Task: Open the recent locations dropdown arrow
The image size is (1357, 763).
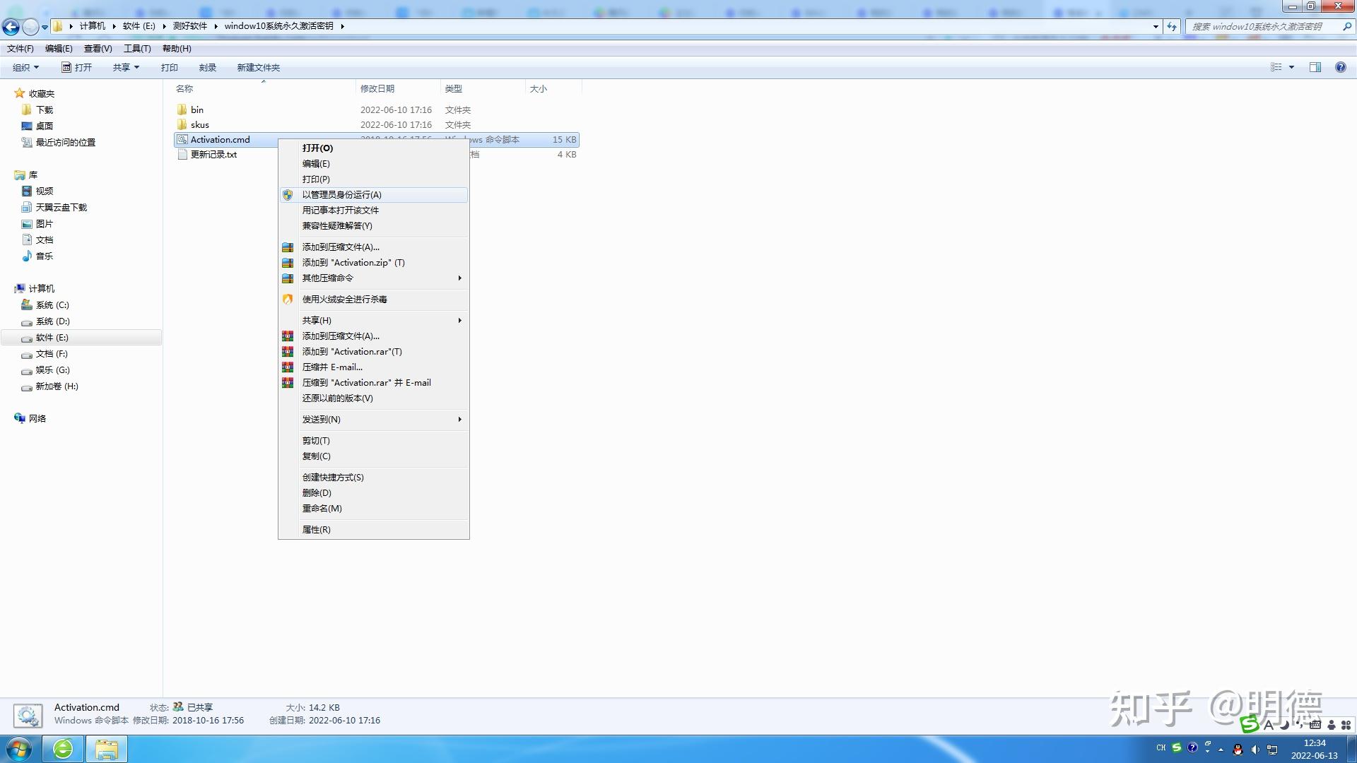Action: click(45, 27)
